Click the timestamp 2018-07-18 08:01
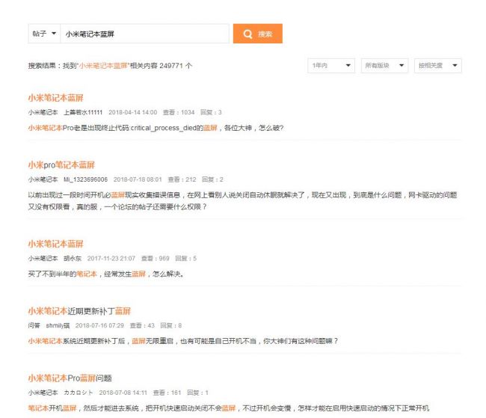The height and width of the screenshot is (418, 486). 138,179
